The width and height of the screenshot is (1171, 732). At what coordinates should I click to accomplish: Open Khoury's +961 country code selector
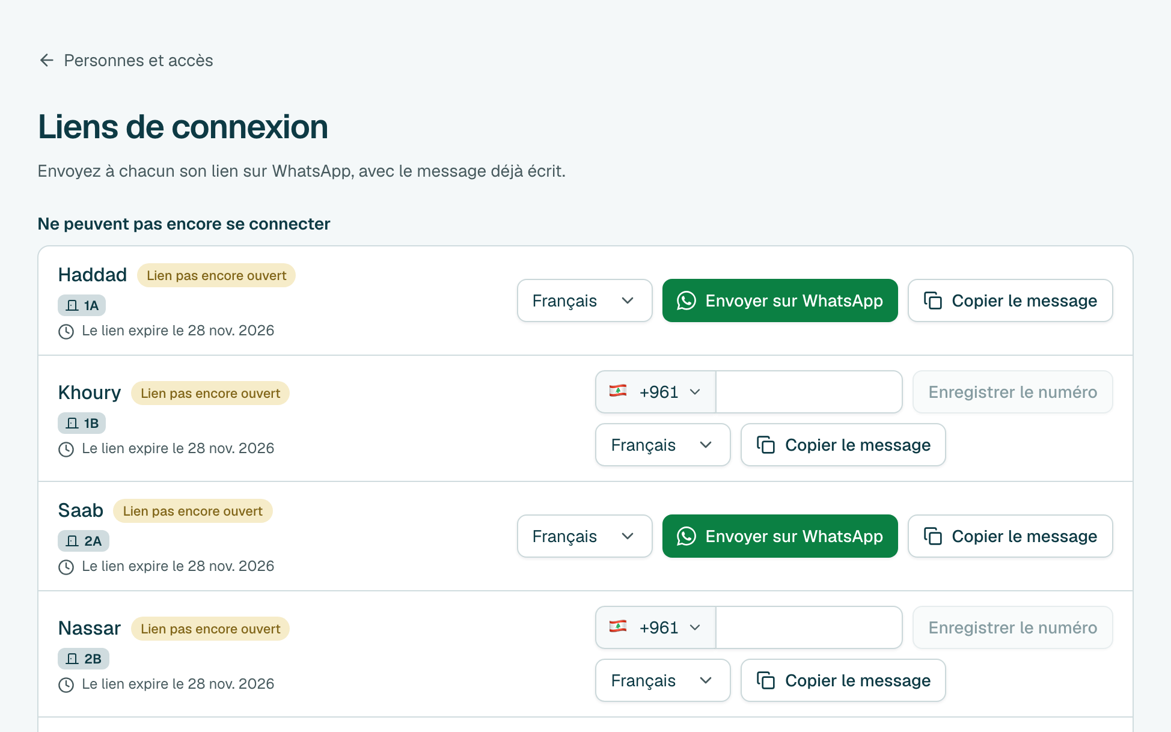(655, 392)
